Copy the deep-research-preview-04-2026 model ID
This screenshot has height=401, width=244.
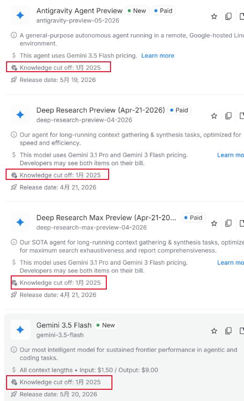tap(229, 116)
